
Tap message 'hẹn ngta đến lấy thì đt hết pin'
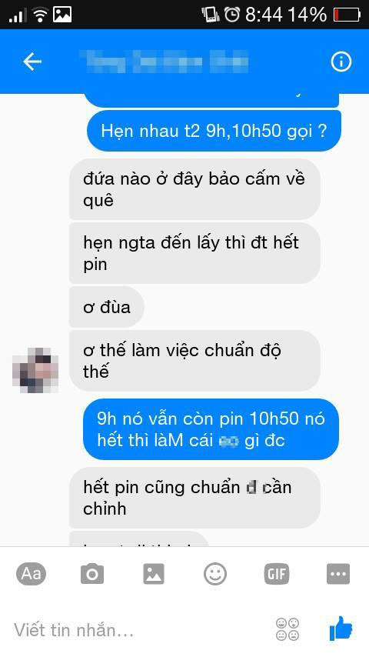click(x=194, y=253)
